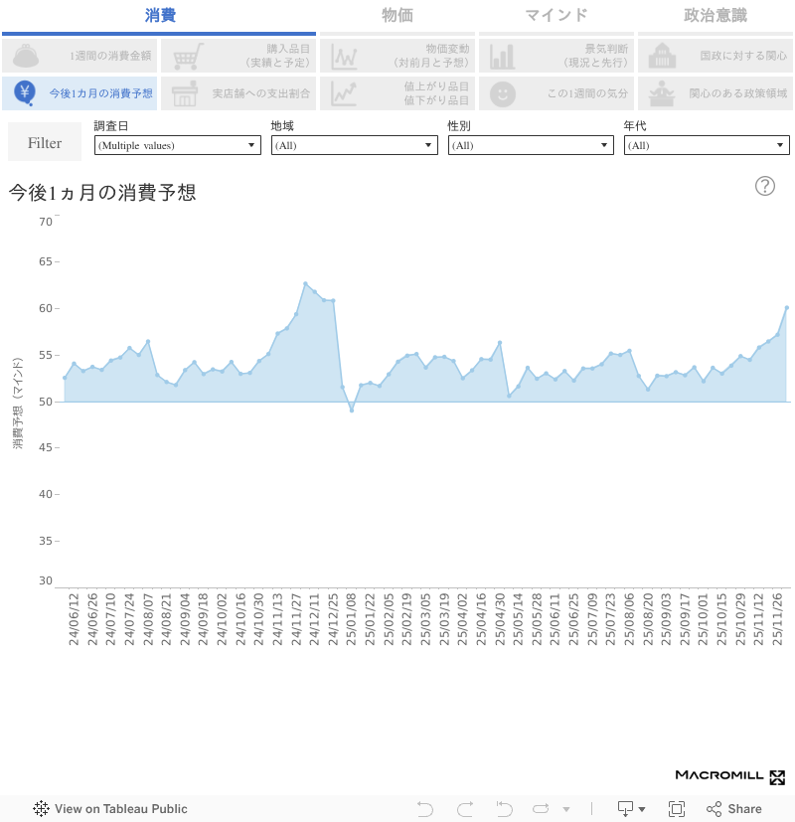Open the refresh options arrow
The width and height of the screenshot is (795, 822).
click(566, 809)
